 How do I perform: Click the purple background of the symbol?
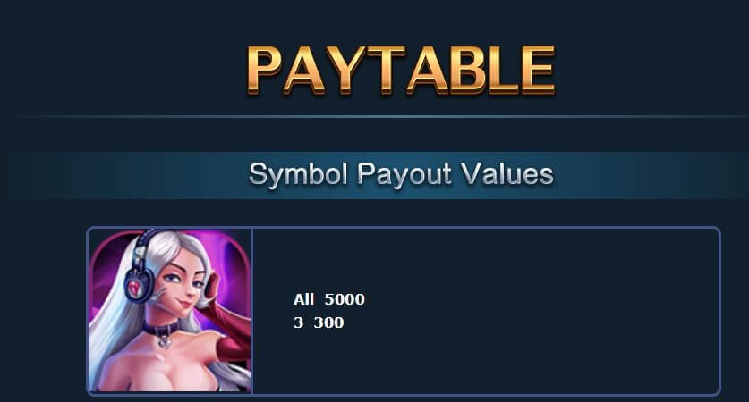click(229, 257)
